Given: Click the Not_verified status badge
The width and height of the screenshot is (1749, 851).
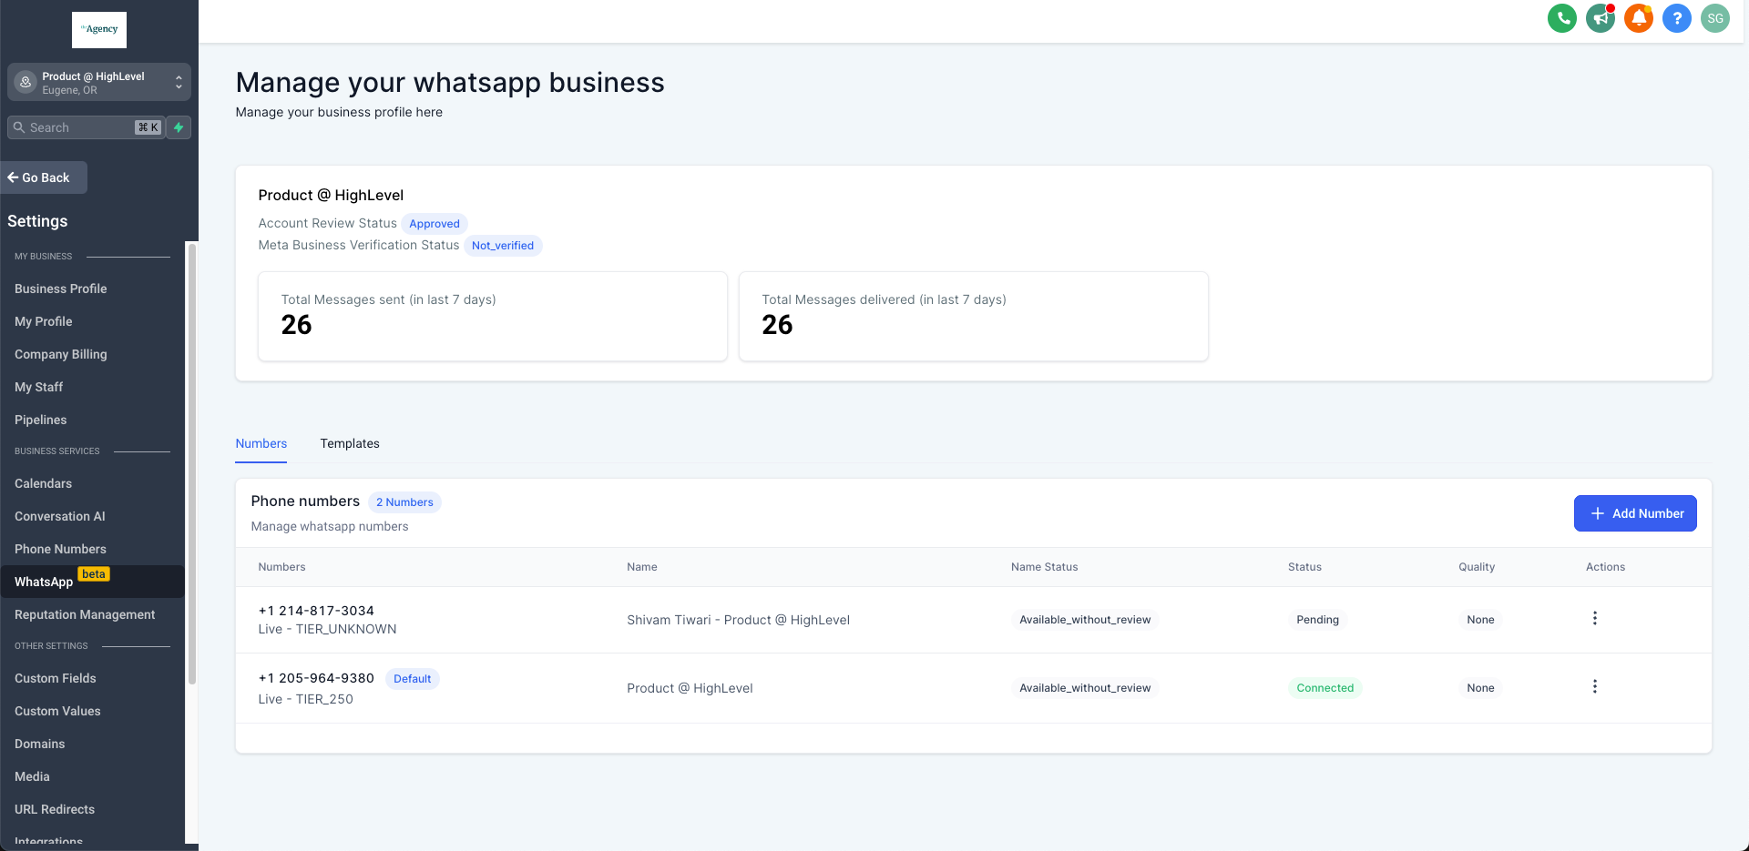Looking at the screenshot, I should click(503, 246).
